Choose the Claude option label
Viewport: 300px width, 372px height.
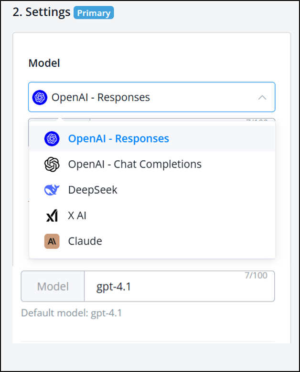[x=85, y=241]
